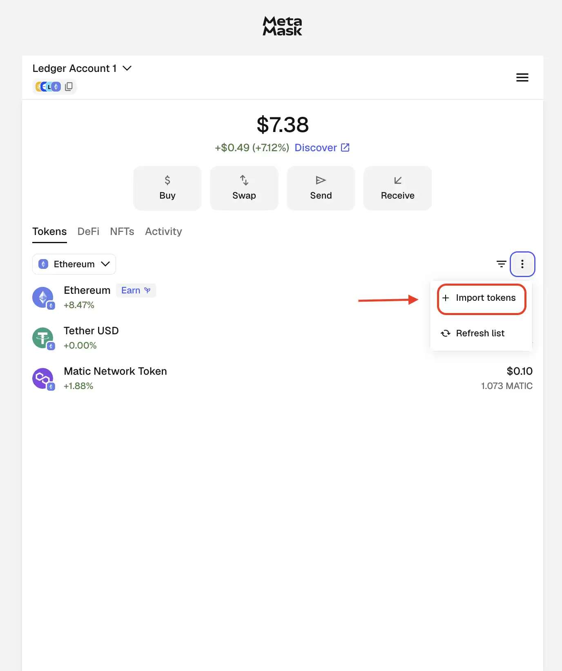Click the $7.38 total balance
Viewport: 562px width, 671px height.
coord(283,125)
